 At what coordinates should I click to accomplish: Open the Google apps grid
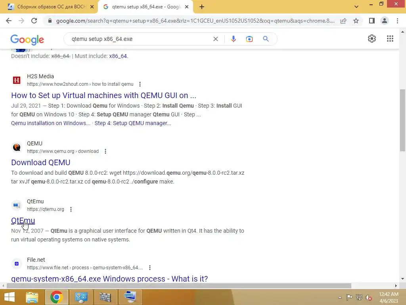(390, 39)
